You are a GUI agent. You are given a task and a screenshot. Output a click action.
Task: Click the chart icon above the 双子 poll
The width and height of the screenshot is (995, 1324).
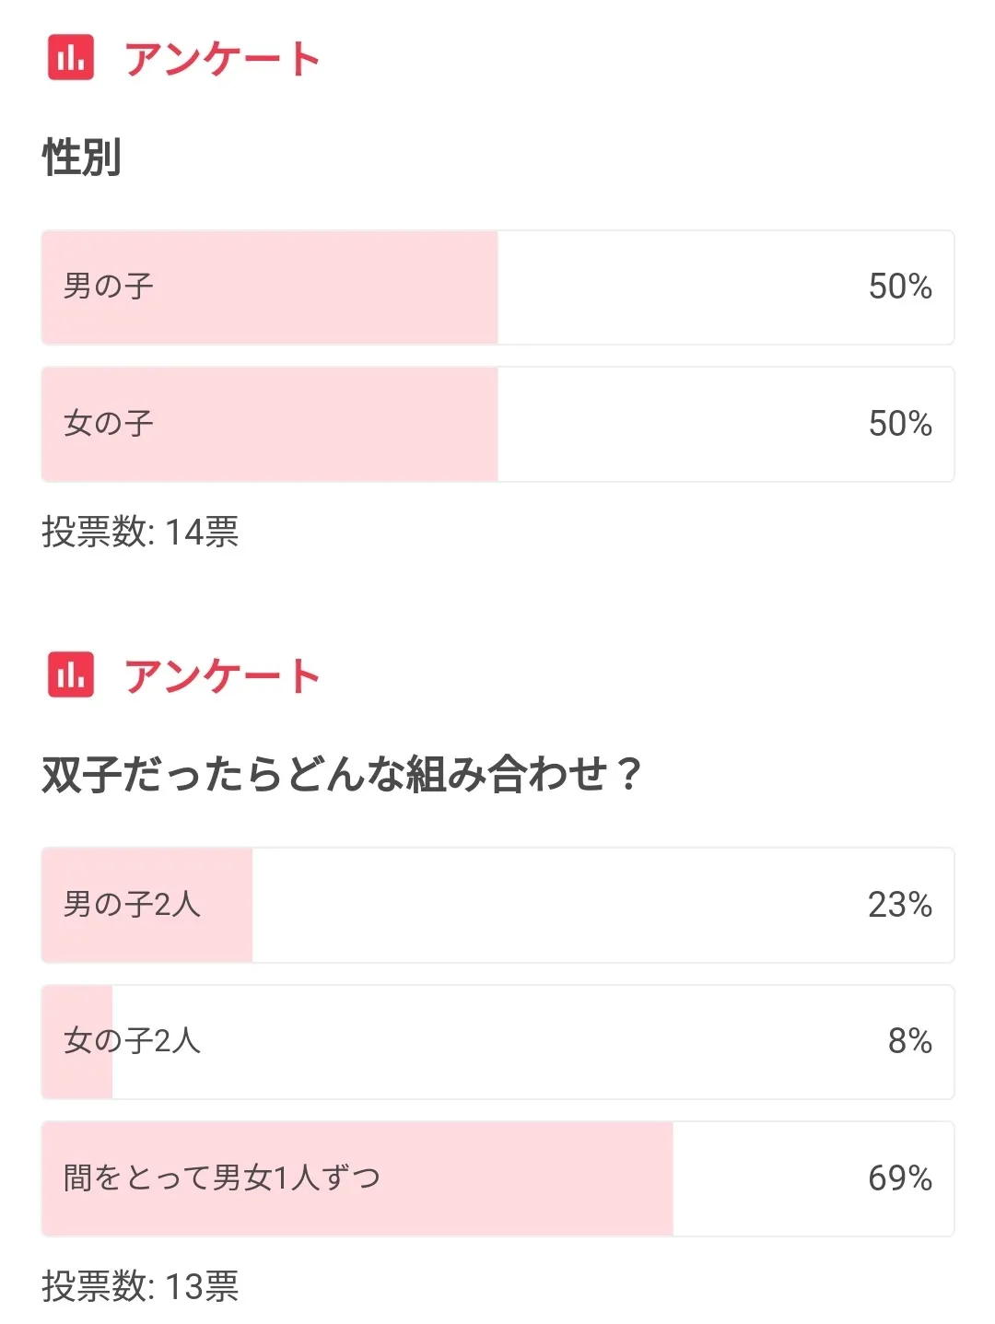(x=71, y=674)
